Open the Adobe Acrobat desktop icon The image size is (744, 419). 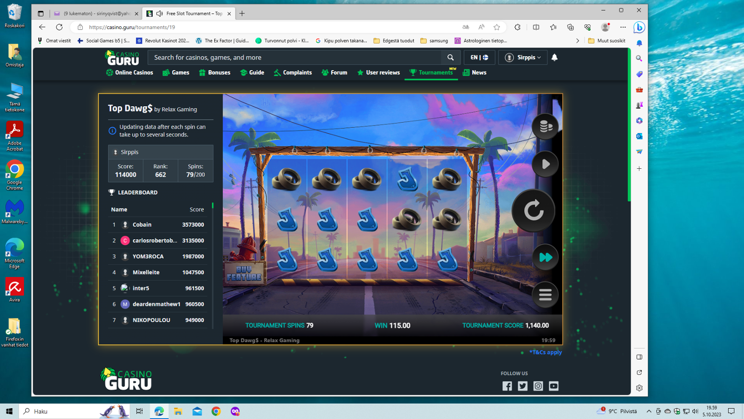pyautogui.click(x=14, y=136)
